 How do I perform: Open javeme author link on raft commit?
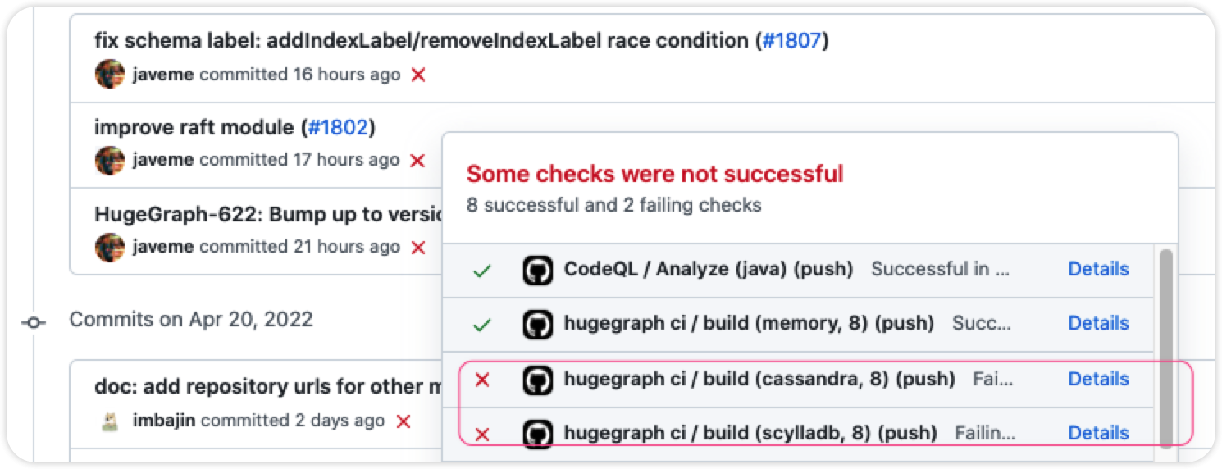coord(163,160)
